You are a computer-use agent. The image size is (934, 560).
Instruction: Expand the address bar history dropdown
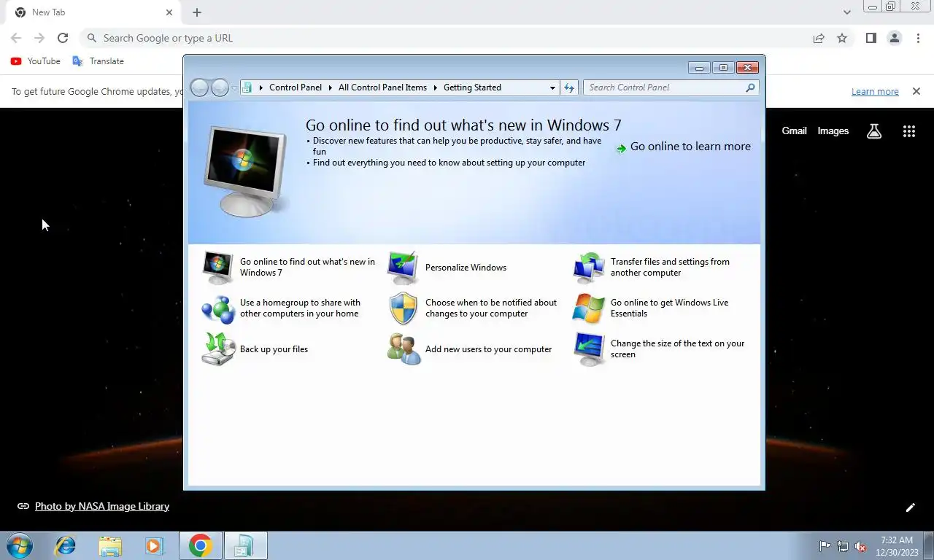coord(552,87)
